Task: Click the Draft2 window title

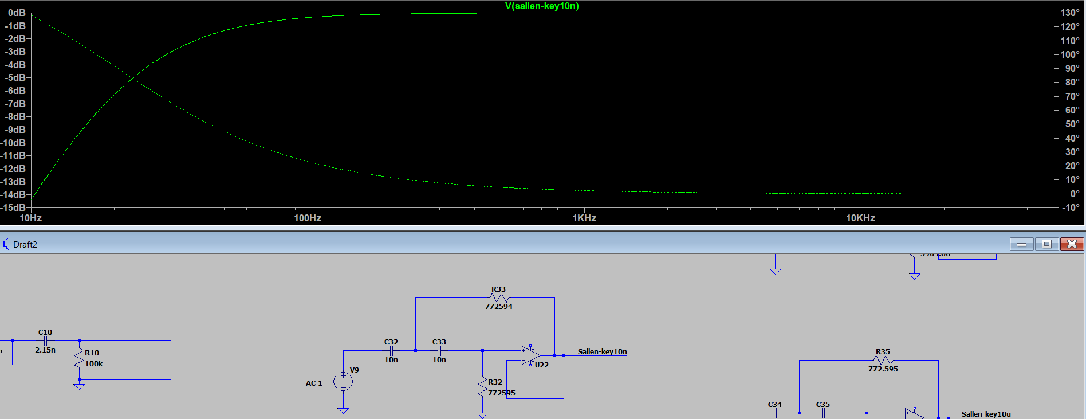Action: tap(25, 244)
